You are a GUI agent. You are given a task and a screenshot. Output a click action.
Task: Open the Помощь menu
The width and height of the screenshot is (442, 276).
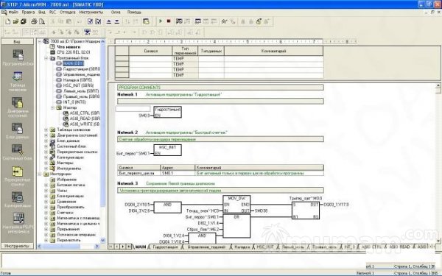point(134,12)
